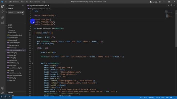
Task: Expand the replace toggle chevron beside Search
Action: click(7, 12)
